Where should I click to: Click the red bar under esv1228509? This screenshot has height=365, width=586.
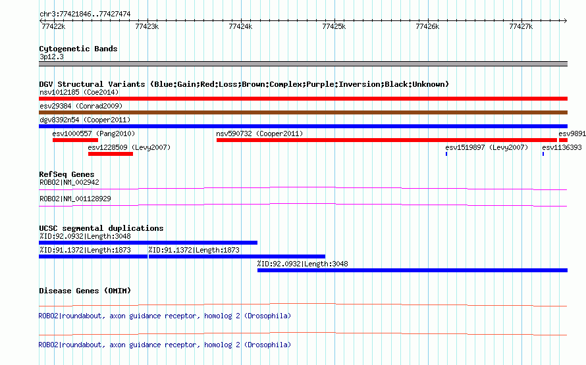pyautogui.click(x=111, y=154)
